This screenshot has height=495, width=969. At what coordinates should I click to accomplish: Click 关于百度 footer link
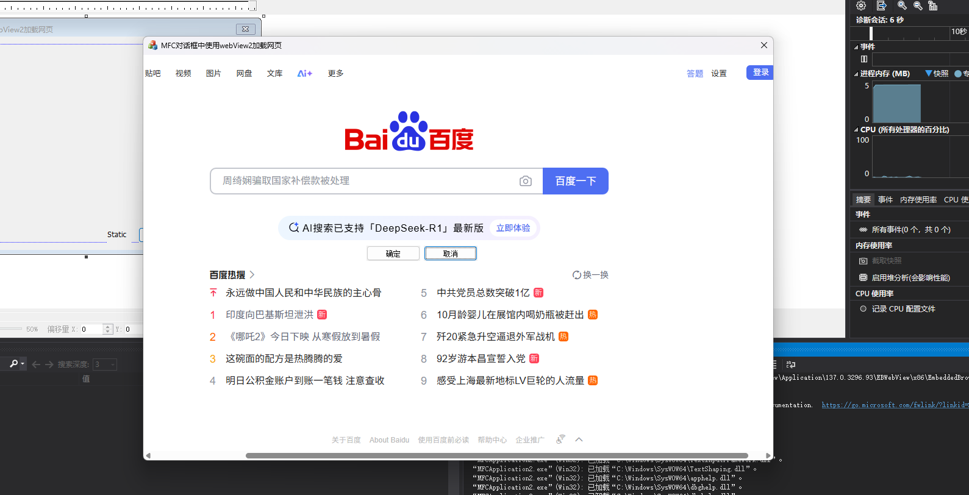346,440
